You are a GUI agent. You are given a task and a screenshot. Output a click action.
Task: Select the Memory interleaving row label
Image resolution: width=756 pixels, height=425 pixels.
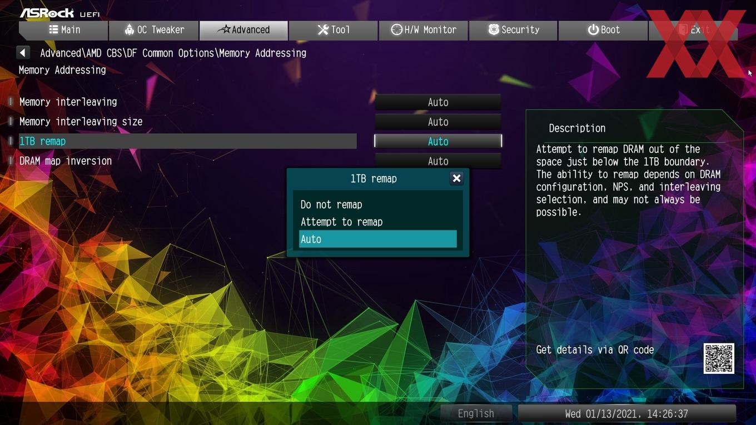pyautogui.click(x=68, y=102)
